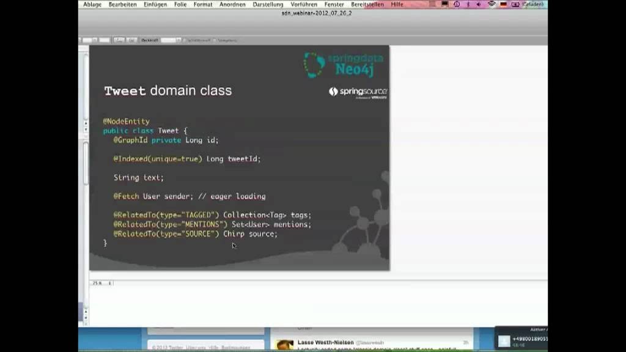The image size is (626, 352).
Task: Click the battery status icon
Action: pos(515,4)
